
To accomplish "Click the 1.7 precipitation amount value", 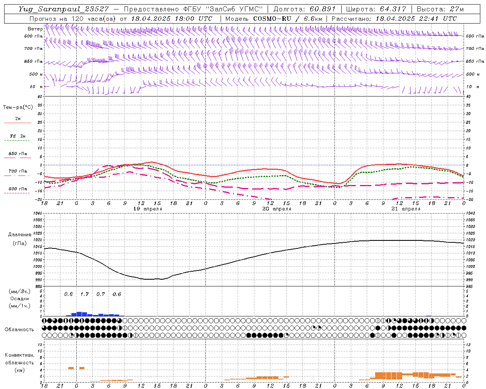I will pyautogui.click(x=84, y=294).
